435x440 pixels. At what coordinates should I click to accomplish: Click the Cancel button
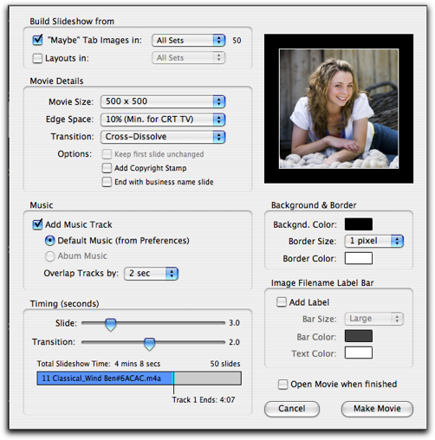(292, 409)
